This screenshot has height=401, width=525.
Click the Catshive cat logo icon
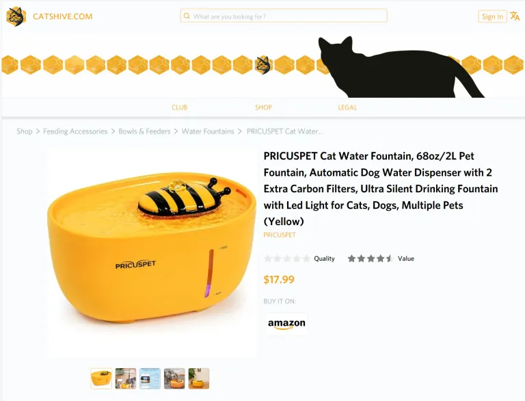16,16
